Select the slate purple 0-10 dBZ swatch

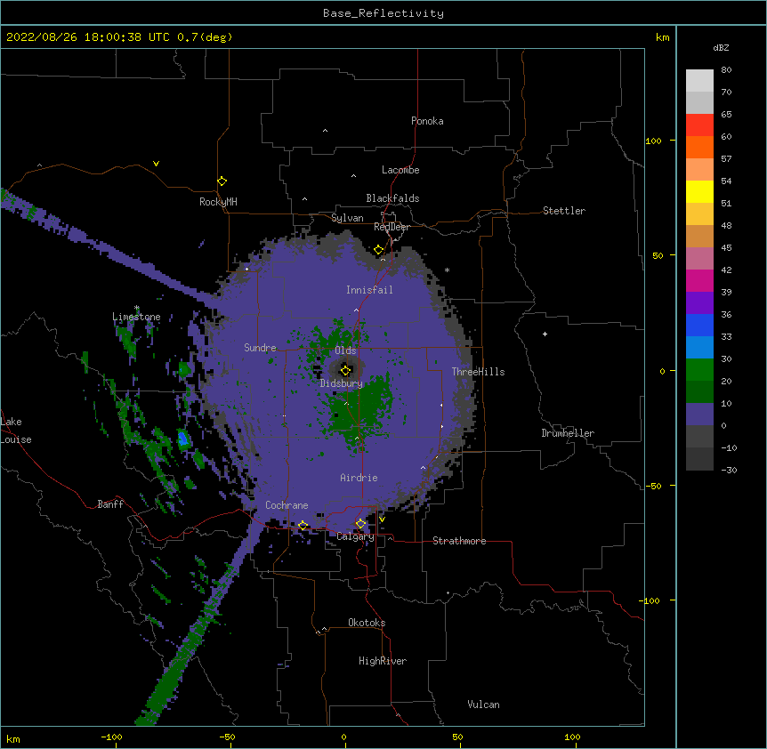tap(699, 415)
